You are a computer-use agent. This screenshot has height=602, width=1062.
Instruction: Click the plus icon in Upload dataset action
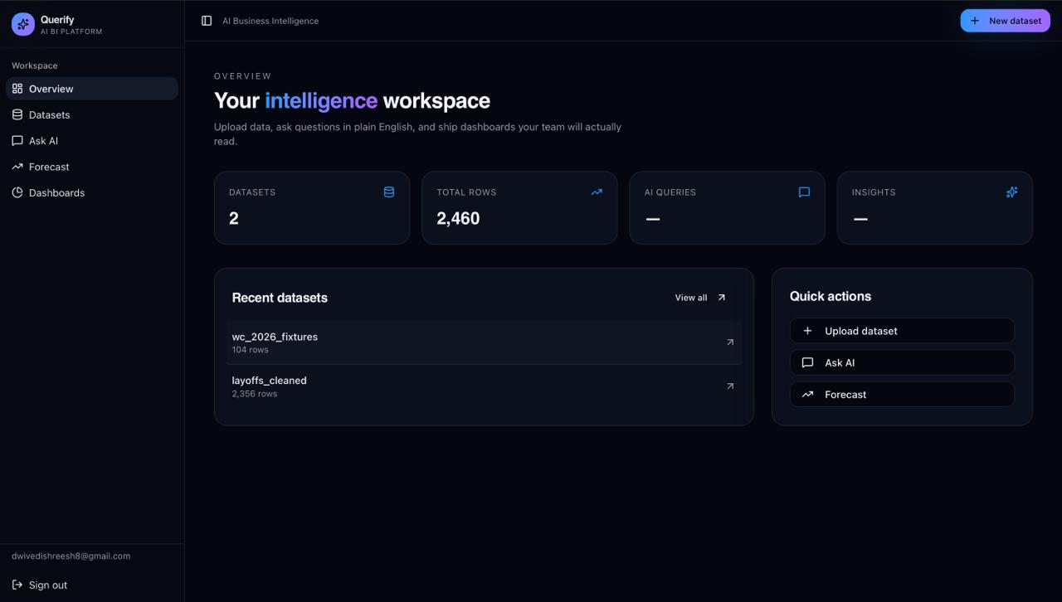click(807, 331)
